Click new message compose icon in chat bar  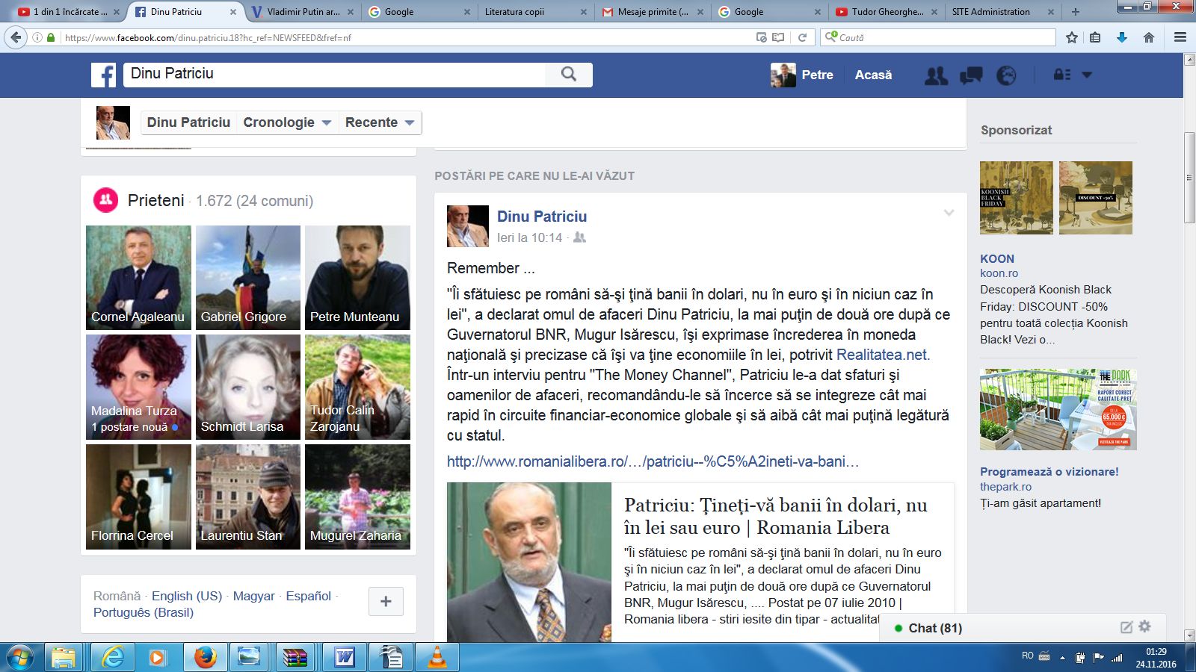click(x=1126, y=627)
